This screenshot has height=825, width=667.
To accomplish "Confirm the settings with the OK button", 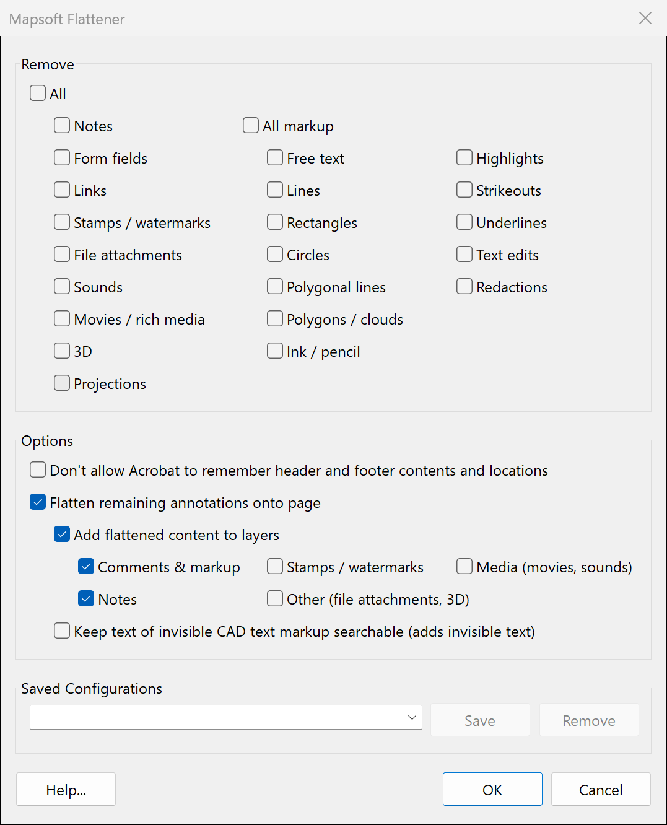I will pyautogui.click(x=492, y=789).
